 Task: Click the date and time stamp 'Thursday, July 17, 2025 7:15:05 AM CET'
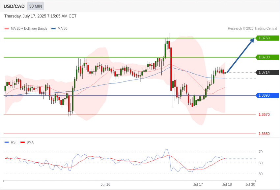41,16
